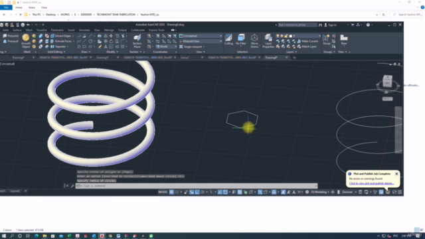
Task: Switch to the Layout2 tab
Action: coord(15,191)
